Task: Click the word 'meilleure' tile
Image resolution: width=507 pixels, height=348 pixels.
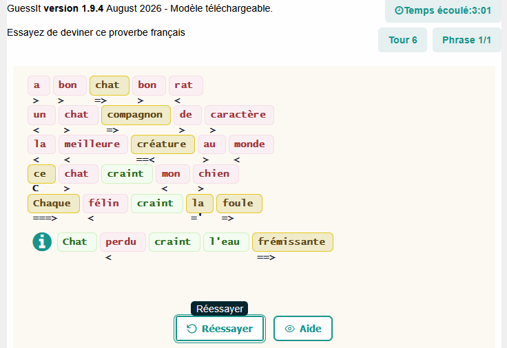Action: (x=93, y=144)
